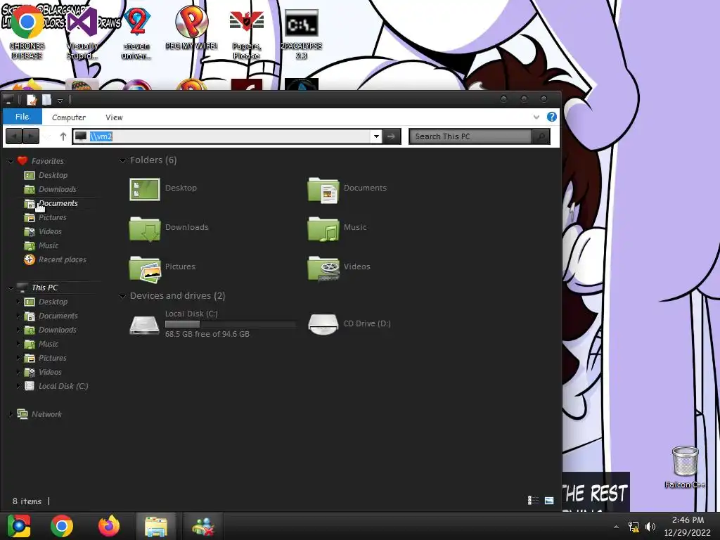Open PEG MY WIFE! desktop shortcut

(191, 28)
